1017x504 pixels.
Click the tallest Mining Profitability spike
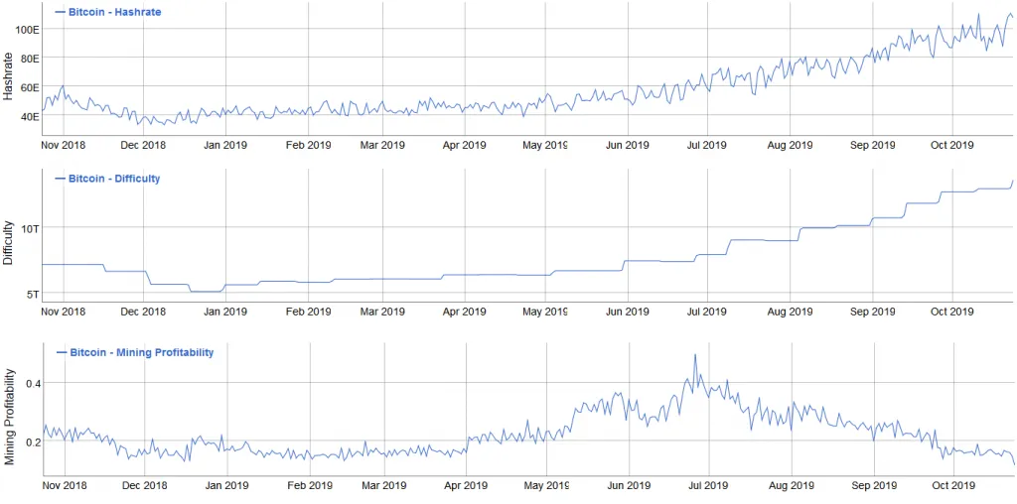695,356
